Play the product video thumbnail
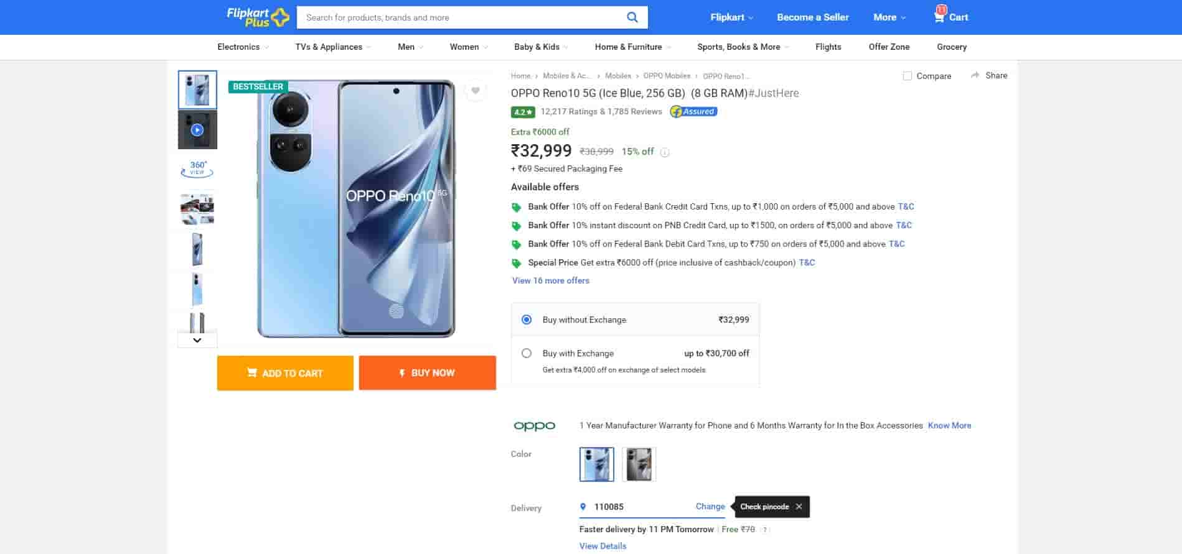This screenshot has height=554, width=1182. (197, 130)
